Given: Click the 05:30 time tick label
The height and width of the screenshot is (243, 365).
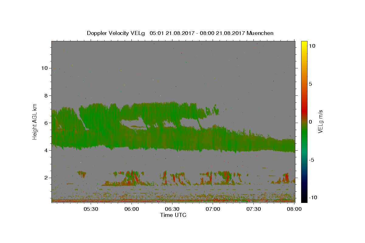Looking at the screenshot, I should tap(91, 209).
